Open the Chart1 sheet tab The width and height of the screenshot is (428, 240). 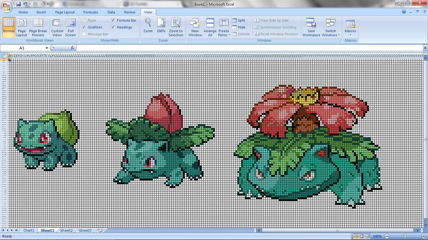pyautogui.click(x=29, y=230)
